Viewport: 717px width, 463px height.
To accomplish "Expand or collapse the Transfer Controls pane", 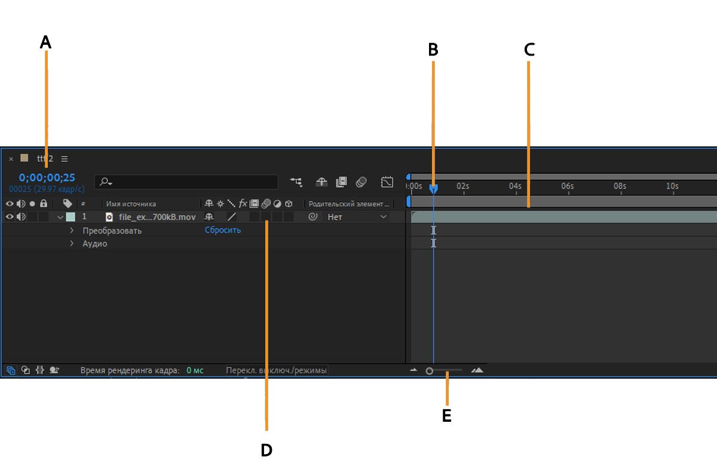I will click(x=26, y=370).
